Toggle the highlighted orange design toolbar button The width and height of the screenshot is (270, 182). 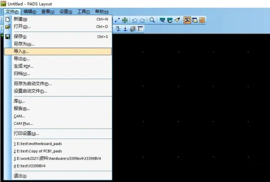click(x=187, y=20)
